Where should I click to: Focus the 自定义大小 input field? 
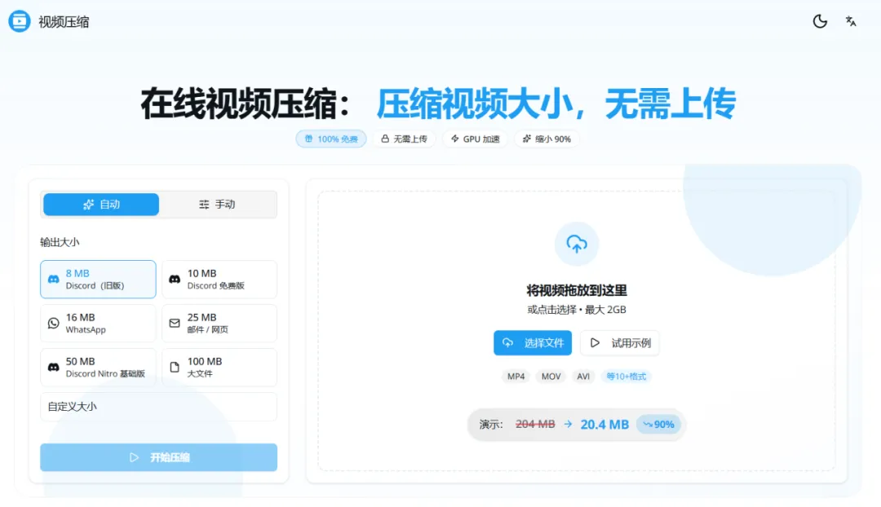coord(158,407)
